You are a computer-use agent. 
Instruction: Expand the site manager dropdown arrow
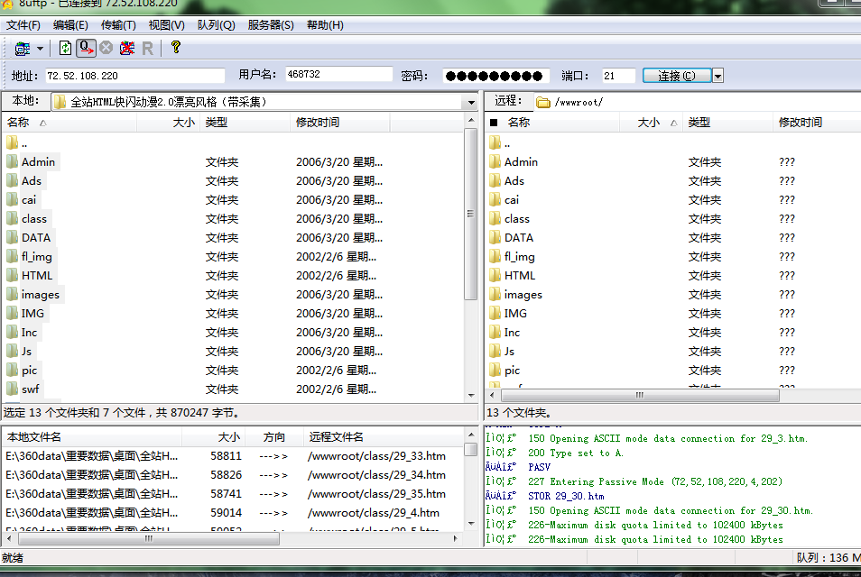coord(40,48)
